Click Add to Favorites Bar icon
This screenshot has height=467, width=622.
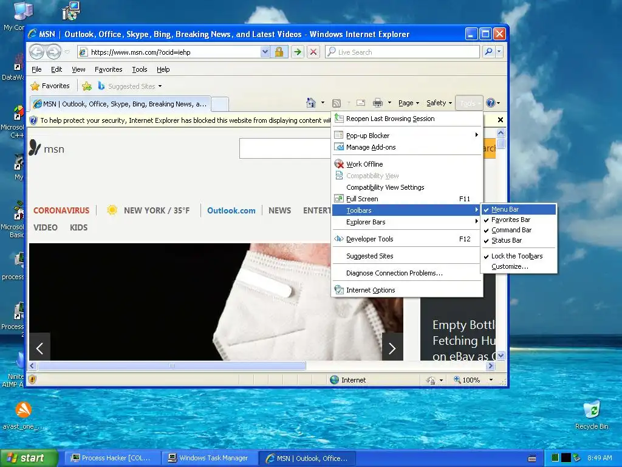[87, 86]
